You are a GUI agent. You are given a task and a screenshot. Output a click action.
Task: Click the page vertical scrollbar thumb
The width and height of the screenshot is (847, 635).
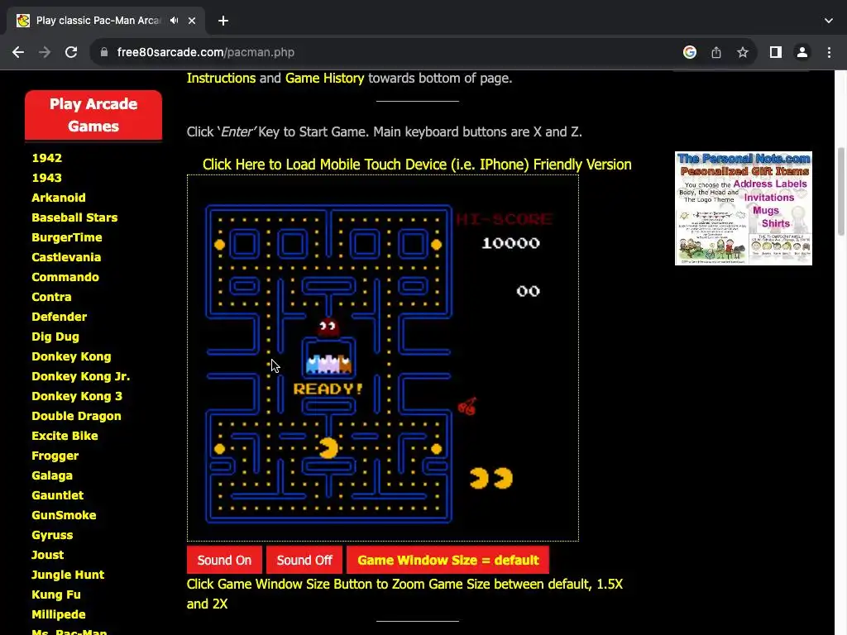840,191
